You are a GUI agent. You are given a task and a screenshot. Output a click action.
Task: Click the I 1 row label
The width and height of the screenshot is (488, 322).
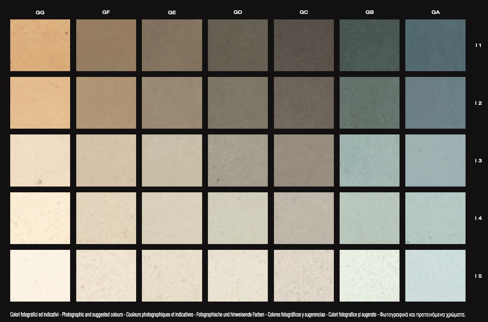click(478, 45)
